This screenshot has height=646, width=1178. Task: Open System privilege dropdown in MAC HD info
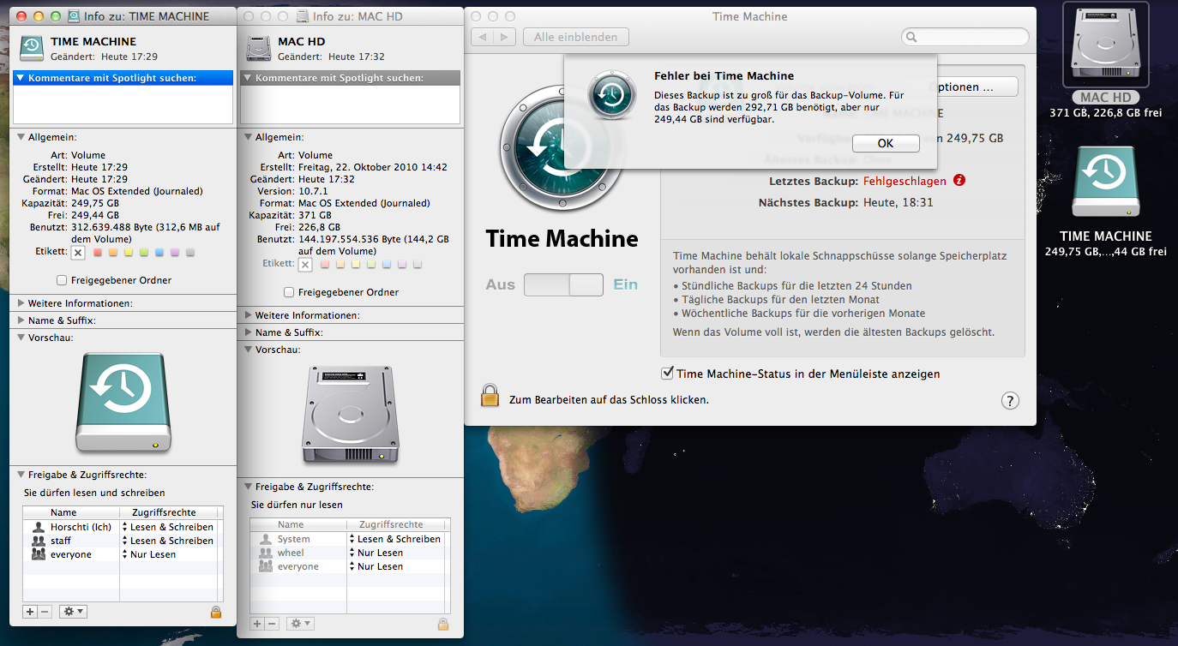tap(394, 539)
